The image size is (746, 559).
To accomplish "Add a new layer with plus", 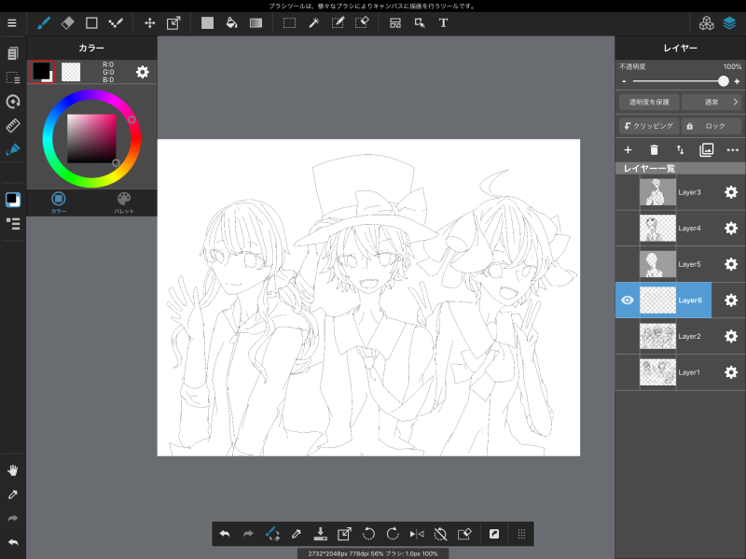I will [x=628, y=150].
